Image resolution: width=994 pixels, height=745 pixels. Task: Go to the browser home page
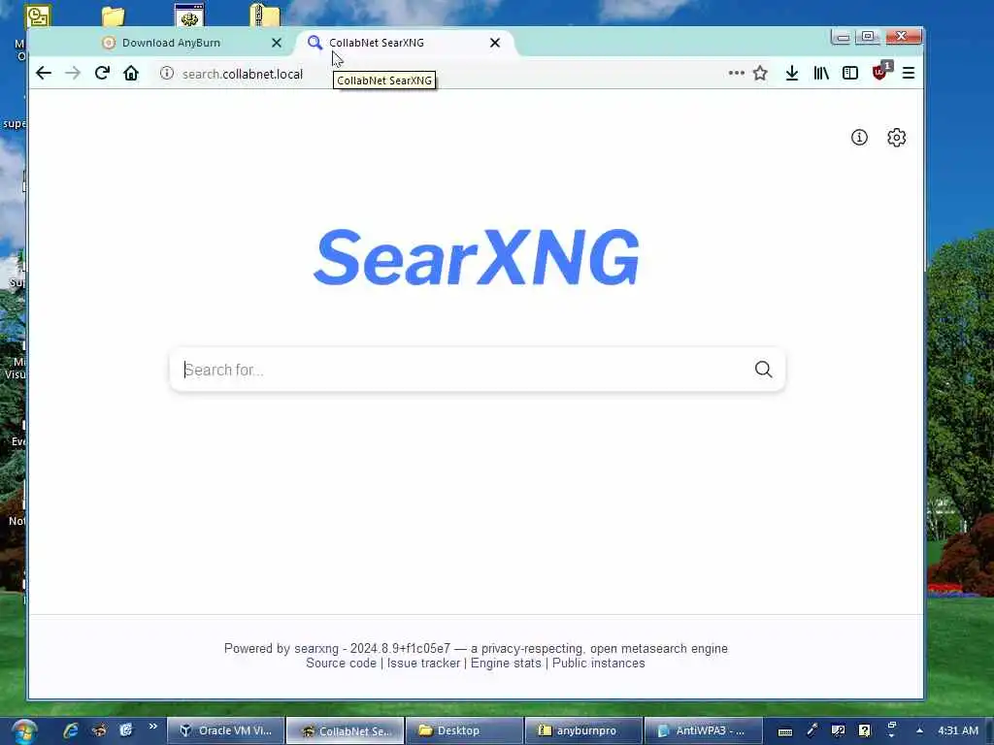(131, 74)
